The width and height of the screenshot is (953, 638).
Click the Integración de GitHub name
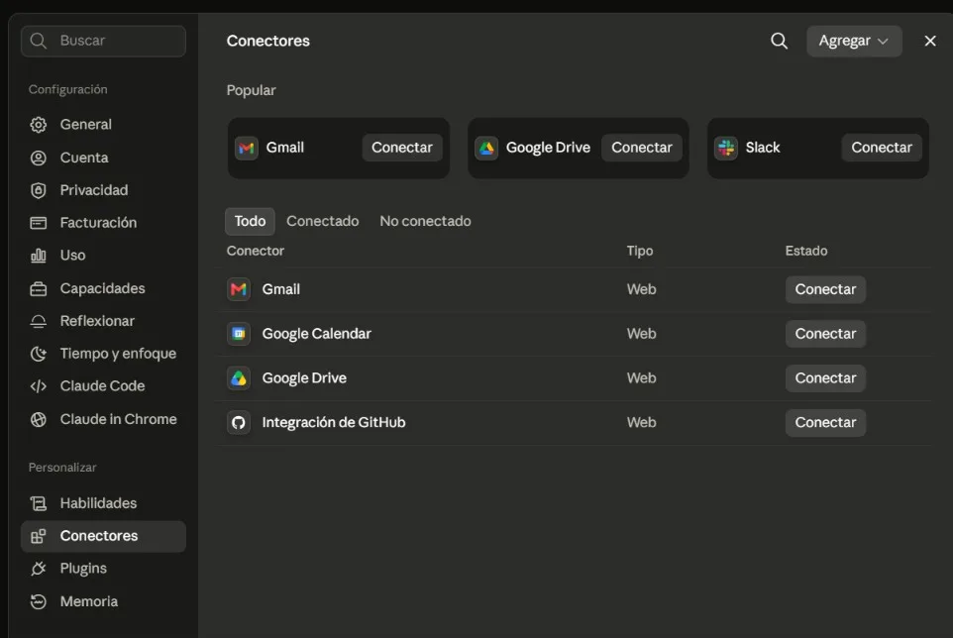pyautogui.click(x=334, y=422)
